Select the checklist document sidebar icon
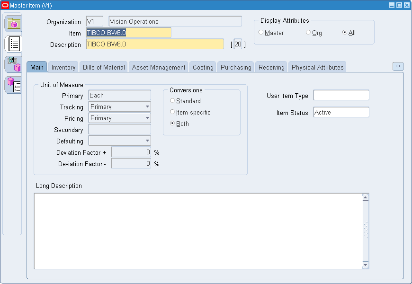 pos(13,44)
